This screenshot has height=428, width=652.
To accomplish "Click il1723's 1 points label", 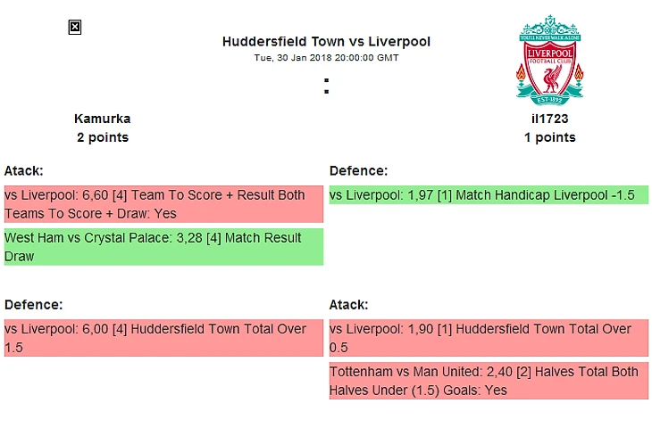I will (x=549, y=137).
